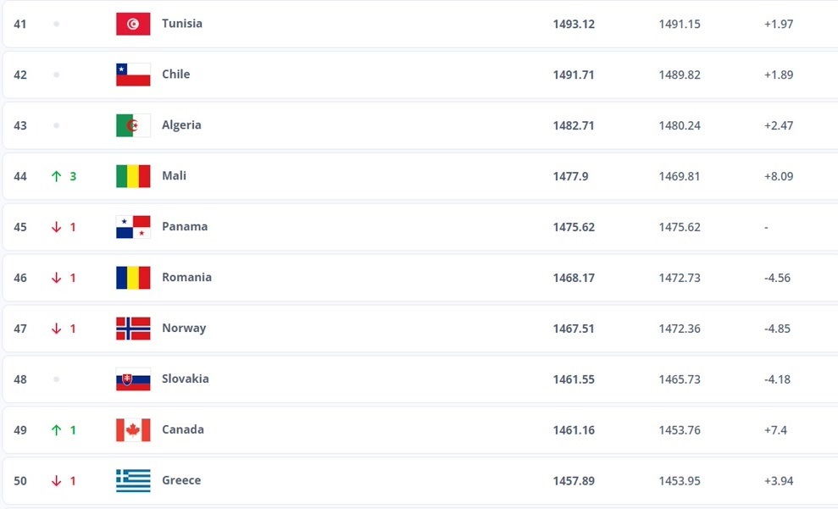The height and width of the screenshot is (509, 838).
Task: Click Mali's +8.09 points change
Action: [778, 176]
